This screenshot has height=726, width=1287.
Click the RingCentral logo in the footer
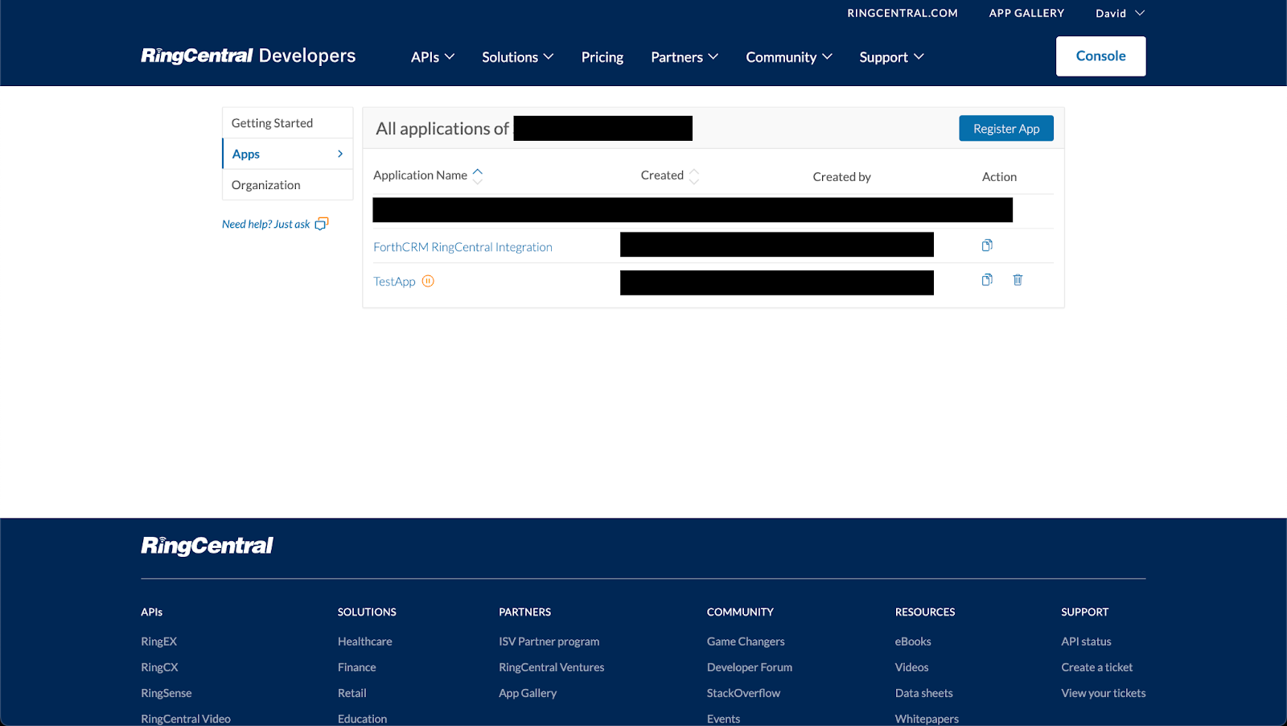coord(207,545)
